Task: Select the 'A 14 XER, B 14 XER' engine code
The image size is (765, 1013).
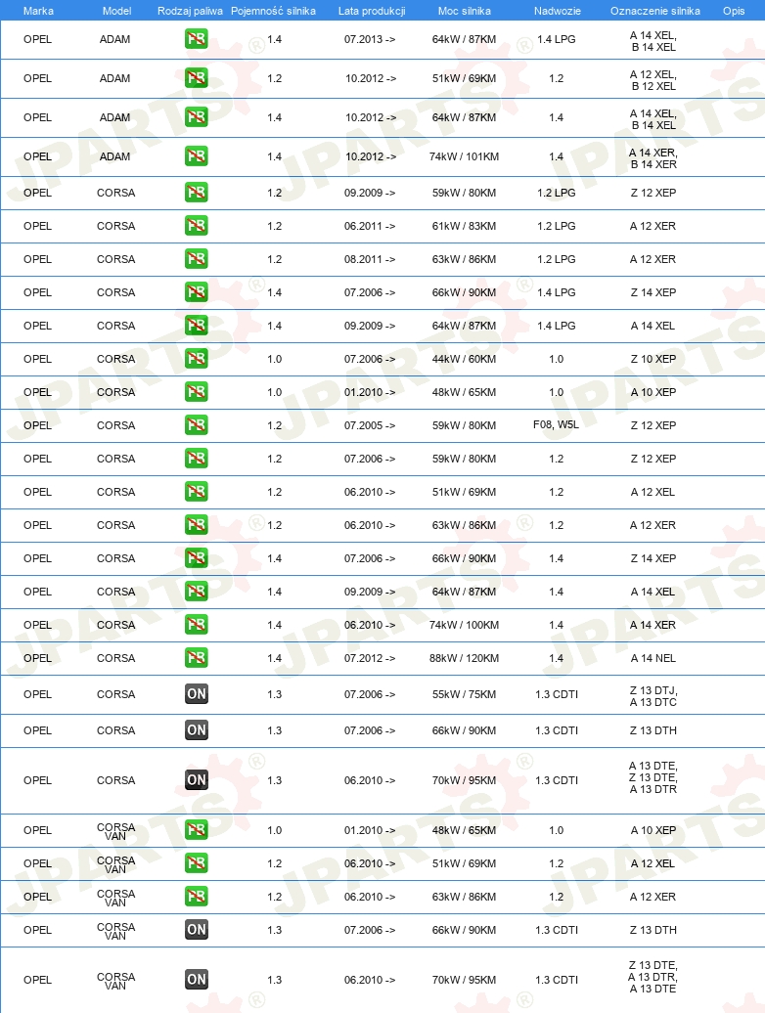Action: click(x=653, y=158)
